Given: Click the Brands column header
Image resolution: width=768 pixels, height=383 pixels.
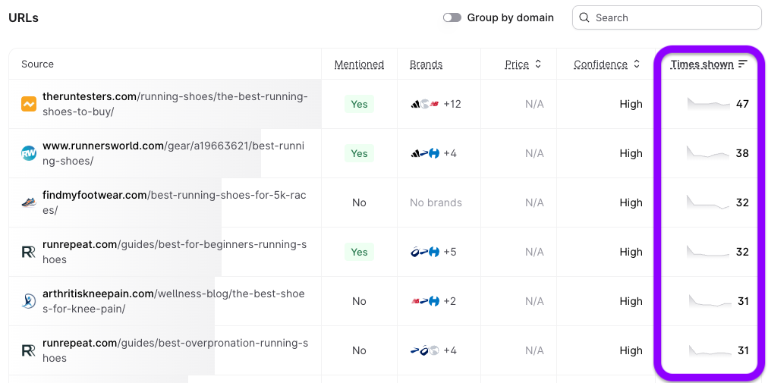Looking at the screenshot, I should [426, 64].
